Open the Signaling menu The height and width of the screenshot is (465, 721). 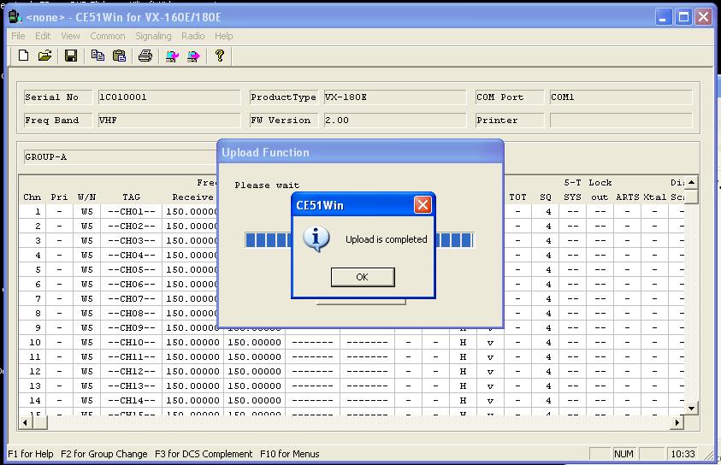point(153,36)
